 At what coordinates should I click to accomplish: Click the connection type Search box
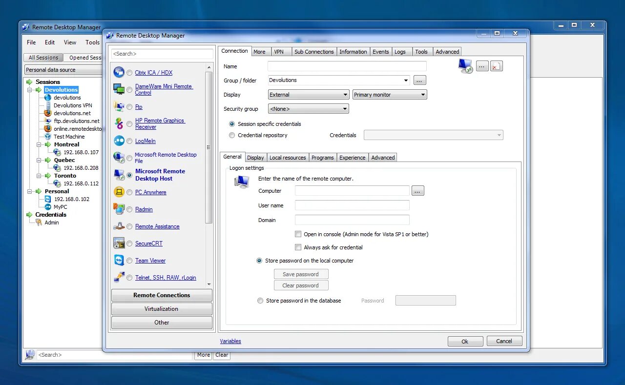(x=162, y=54)
